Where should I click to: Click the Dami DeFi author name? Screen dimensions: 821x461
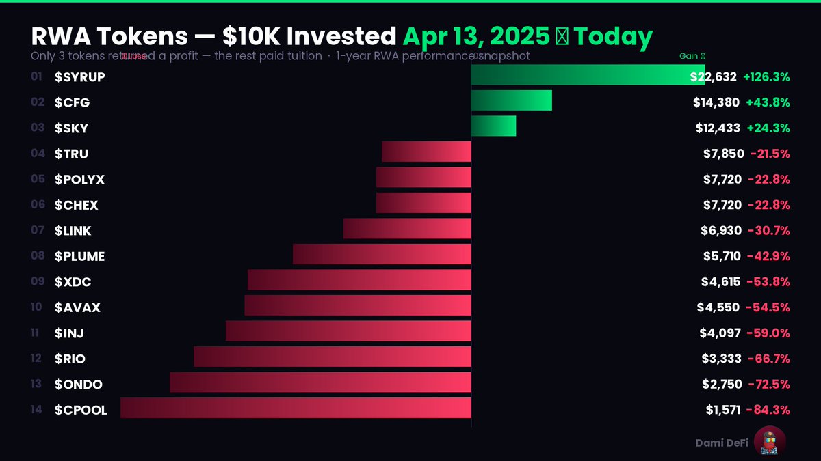point(720,443)
